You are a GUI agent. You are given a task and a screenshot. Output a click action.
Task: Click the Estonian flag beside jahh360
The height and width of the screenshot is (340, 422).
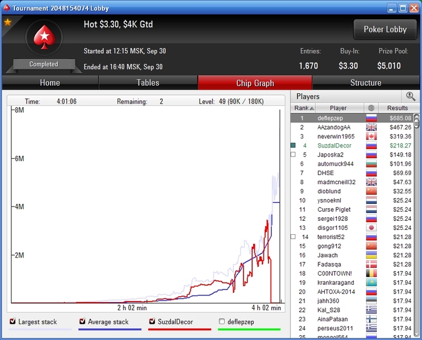click(371, 301)
